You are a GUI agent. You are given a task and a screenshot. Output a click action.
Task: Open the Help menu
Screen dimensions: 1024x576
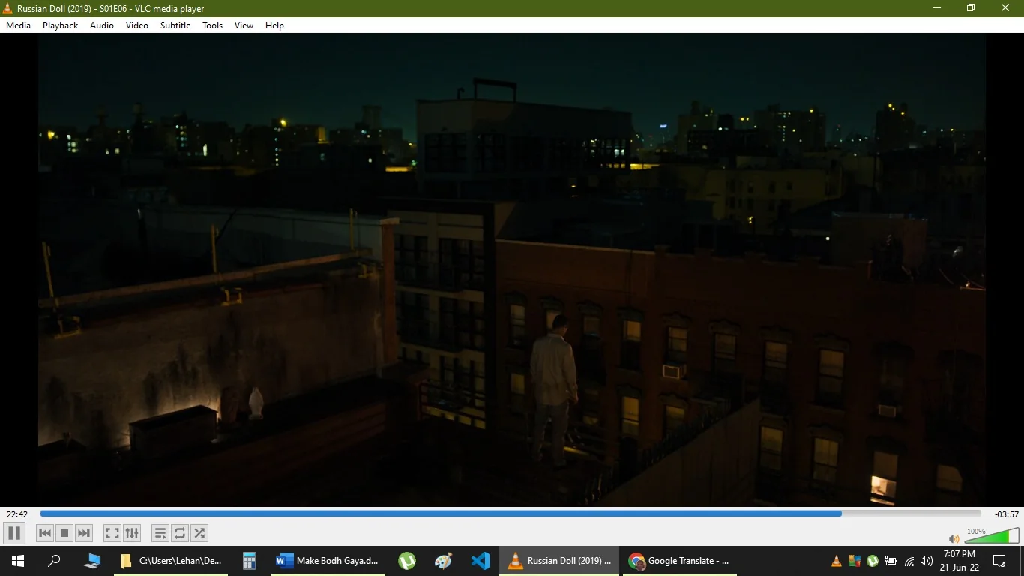pyautogui.click(x=274, y=25)
